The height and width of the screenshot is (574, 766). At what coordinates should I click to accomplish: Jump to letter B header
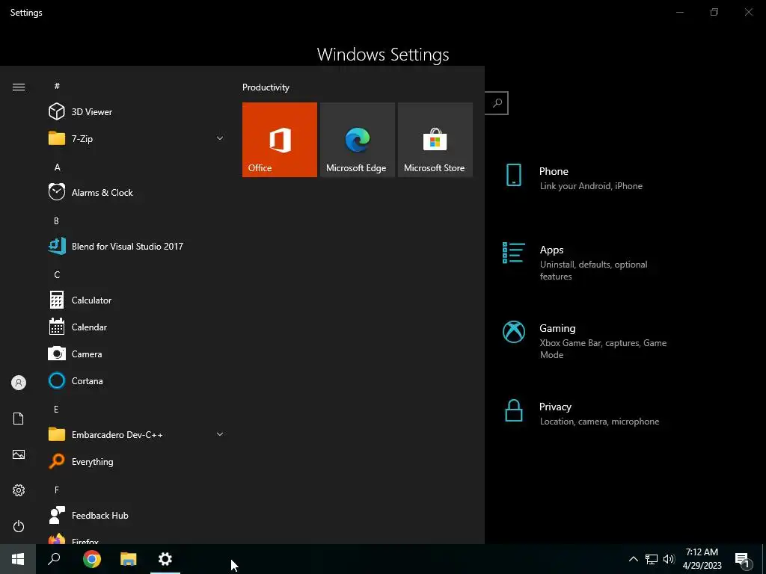point(56,220)
